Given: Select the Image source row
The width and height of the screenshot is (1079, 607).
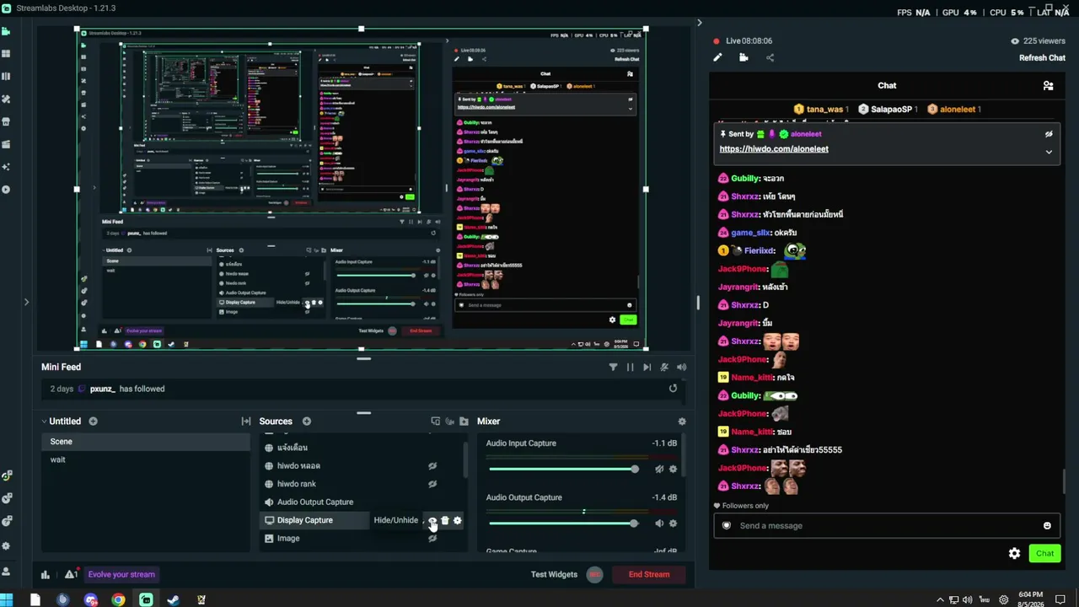Looking at the screenshot, I should tap(362, 538).
